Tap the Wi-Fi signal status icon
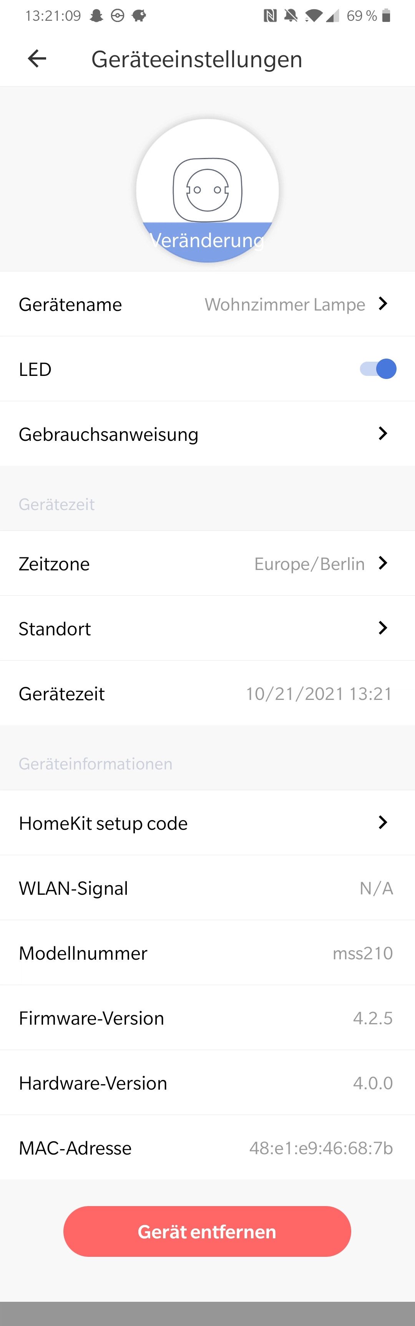This screenshot has height=1326, width=415. 314,16
